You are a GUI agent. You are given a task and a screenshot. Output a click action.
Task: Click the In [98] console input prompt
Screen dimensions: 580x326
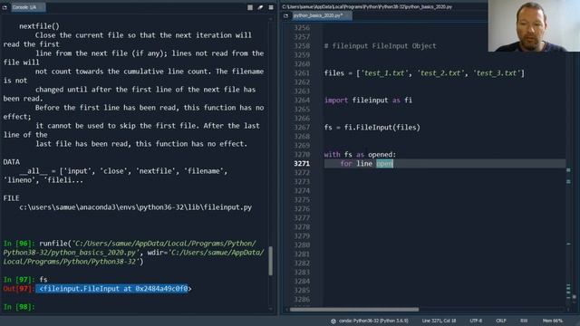pos(19,307)
